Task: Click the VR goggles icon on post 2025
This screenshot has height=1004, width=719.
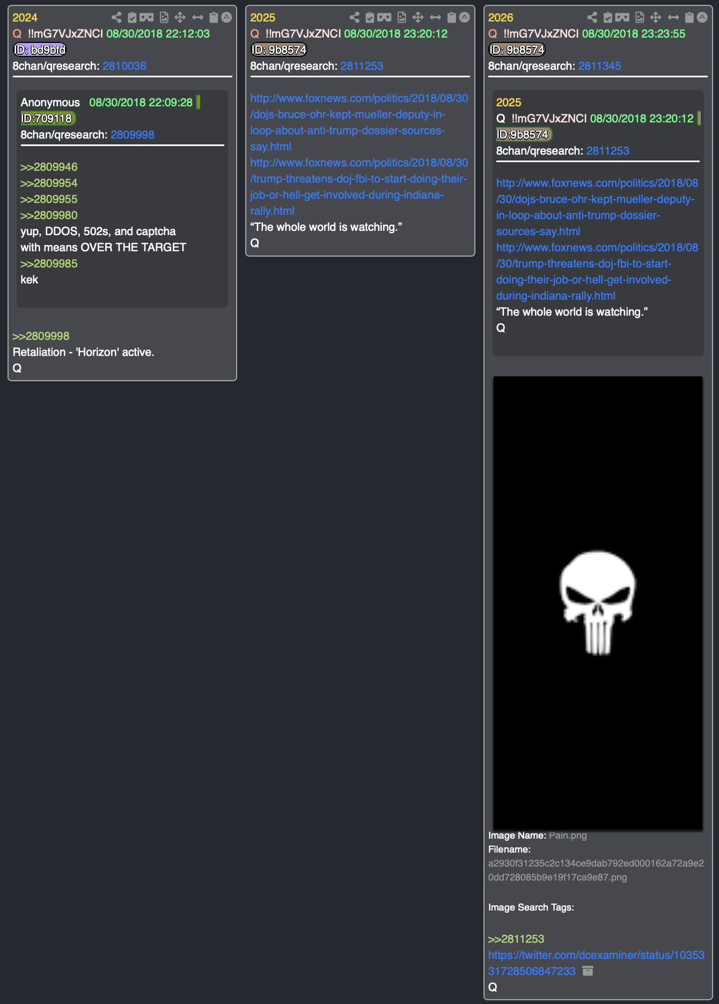Action: [384, 18]
